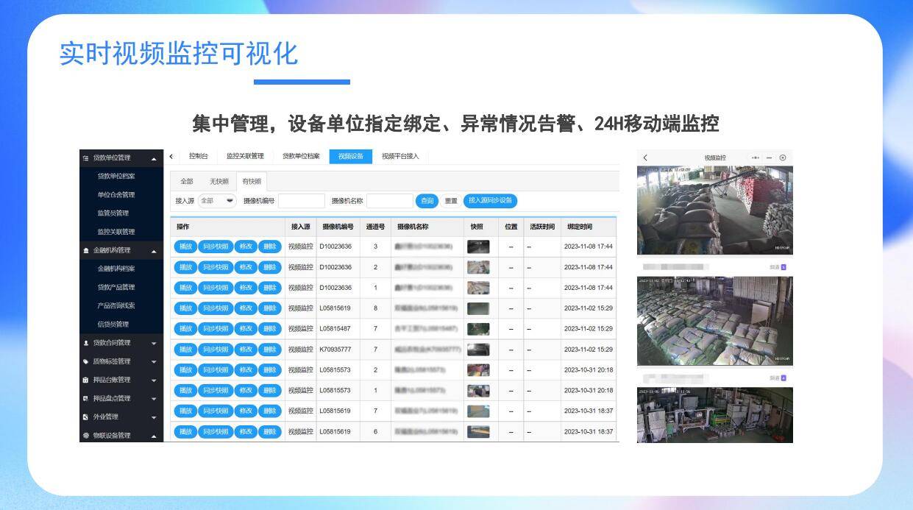Select the 无快照 filter tab
This screenshot has width=913, height=510.
(x=219, y=181)
